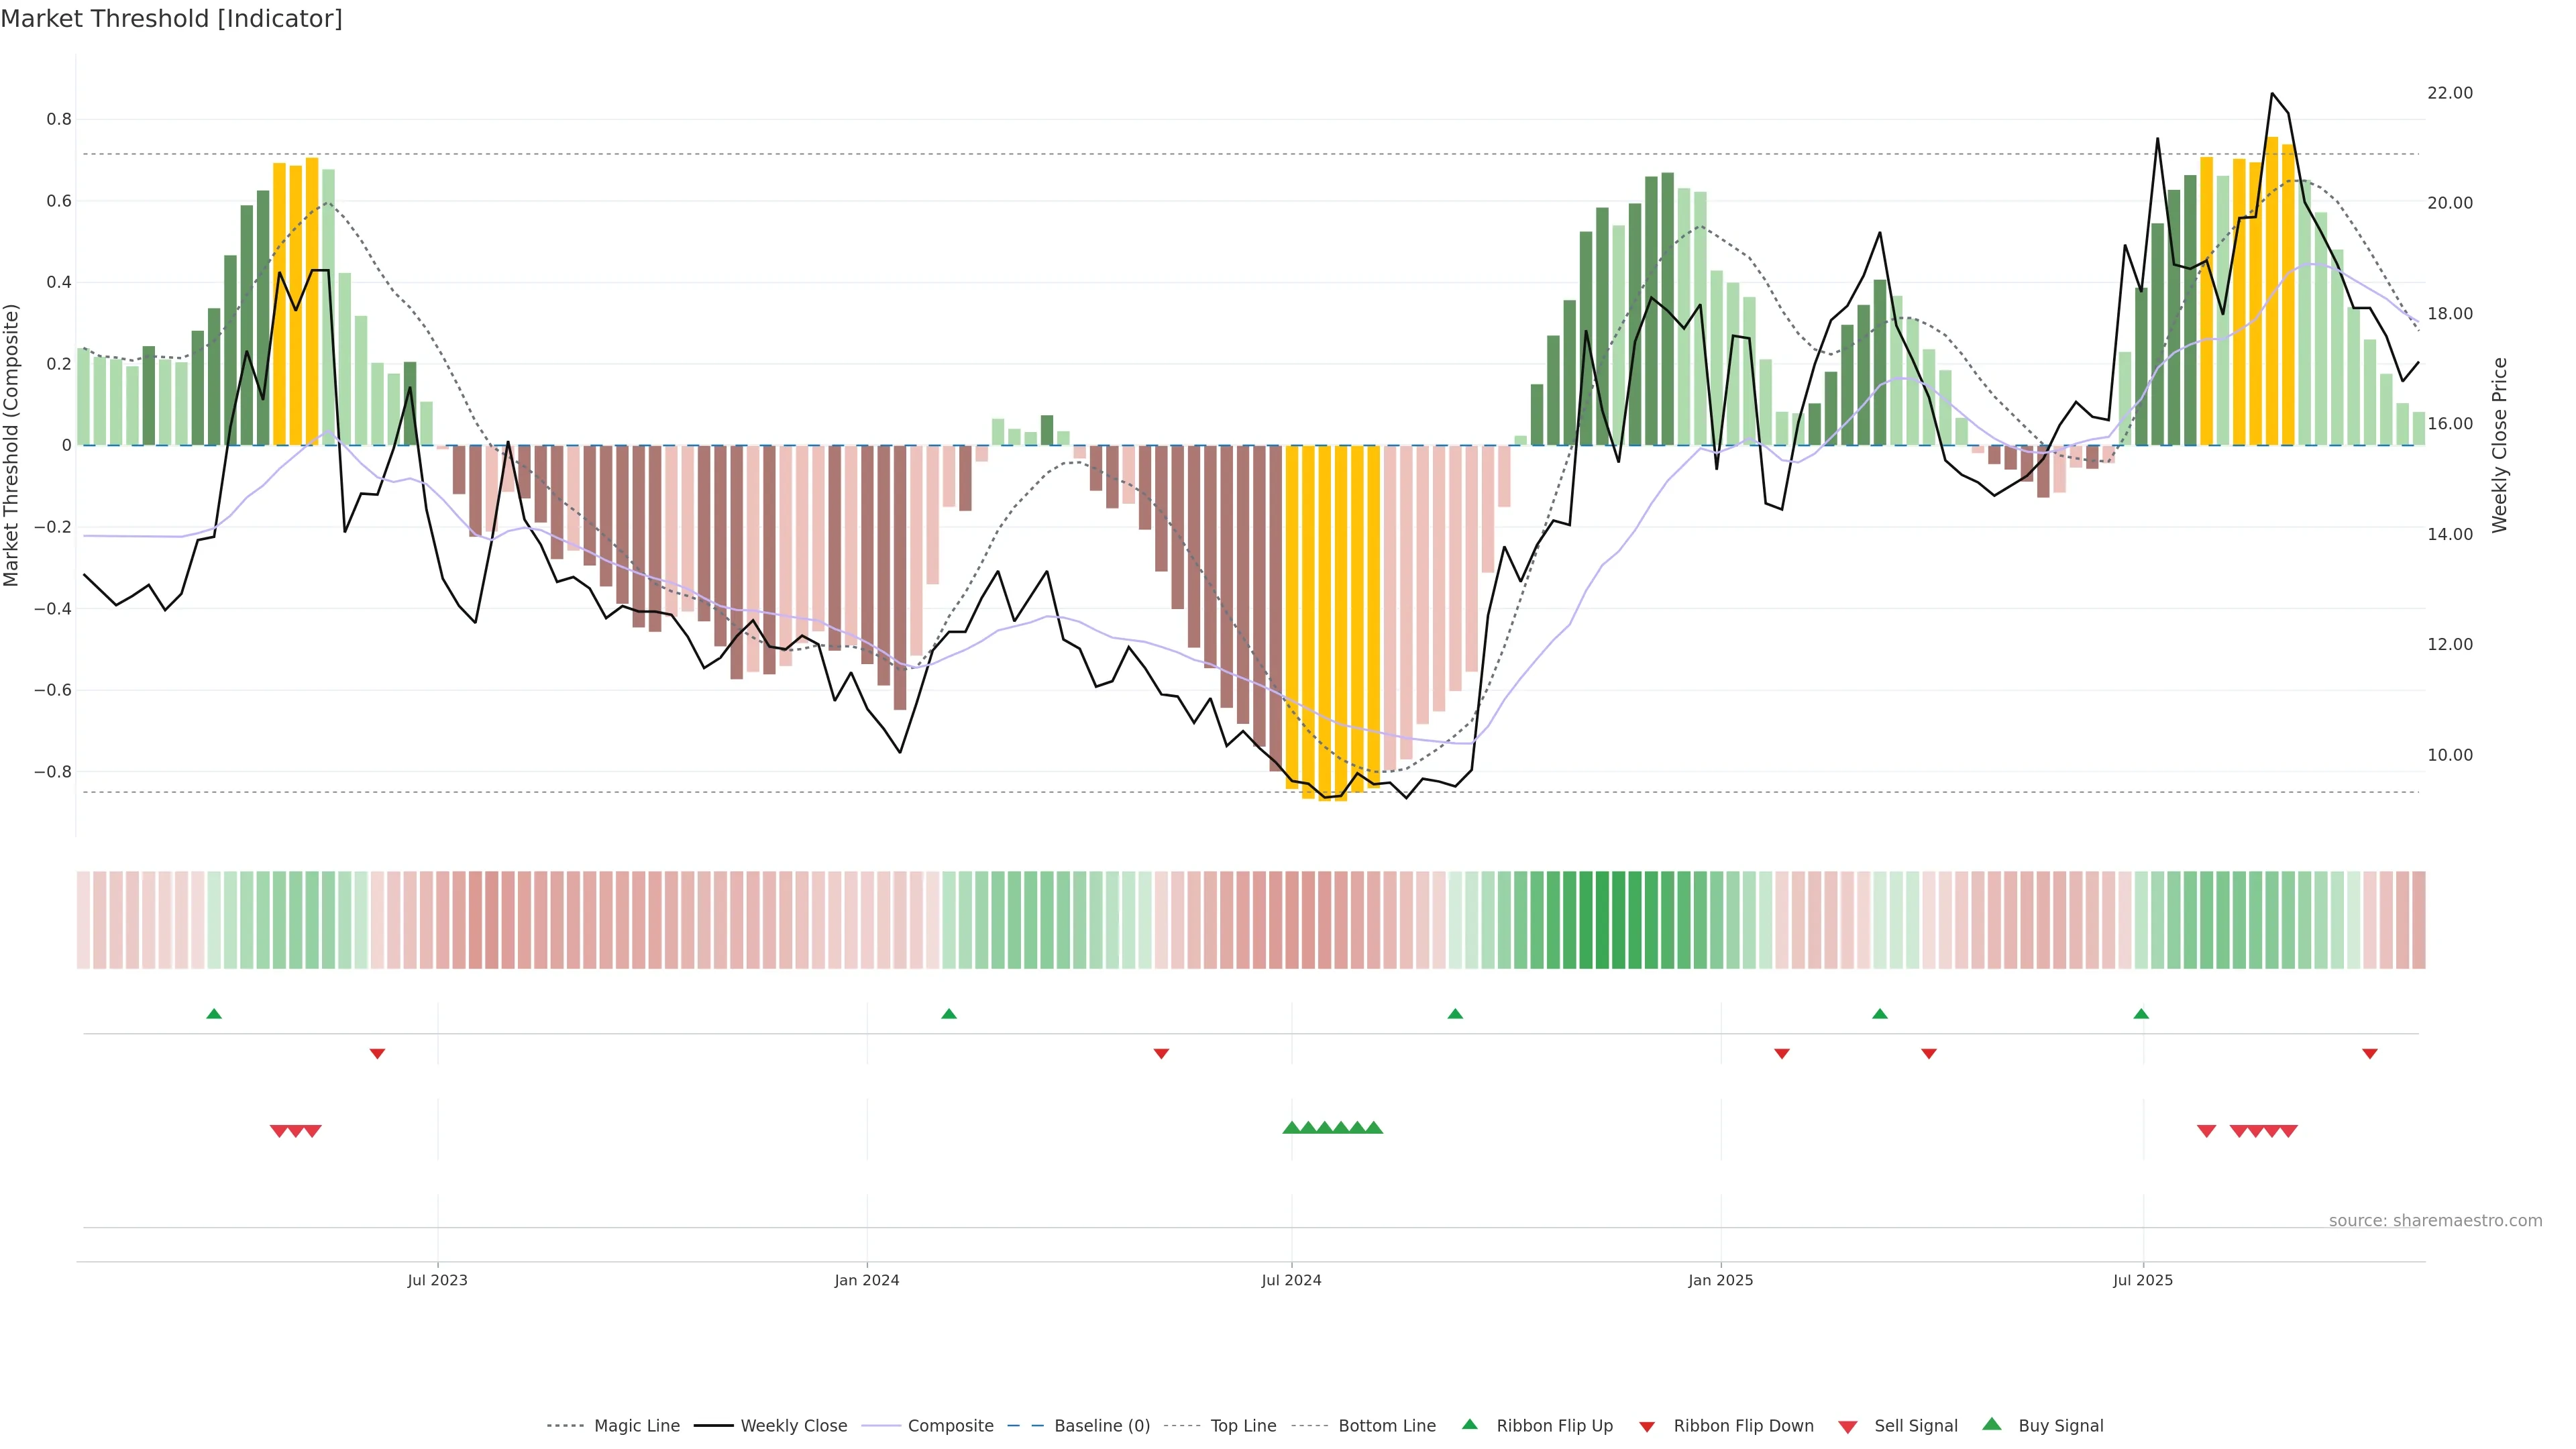Viewport: 2576px width, 1449px height.
Task: Click the Jan 2025 x-axis label
Action: click(1720, 1280)
